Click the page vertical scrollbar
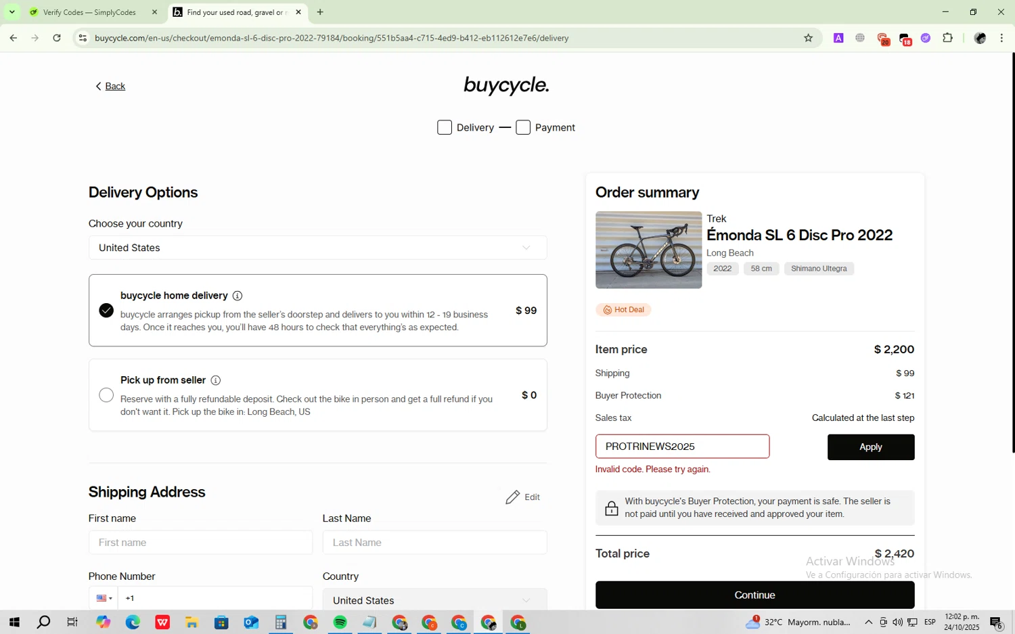Image resolution: width=1015 pixels, height=634 pixels. 1012,252
